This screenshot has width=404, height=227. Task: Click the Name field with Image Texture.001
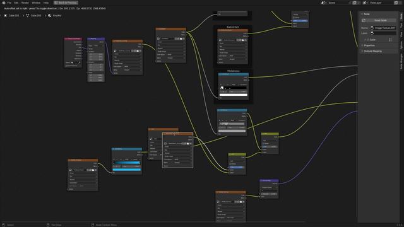point(383,28)
